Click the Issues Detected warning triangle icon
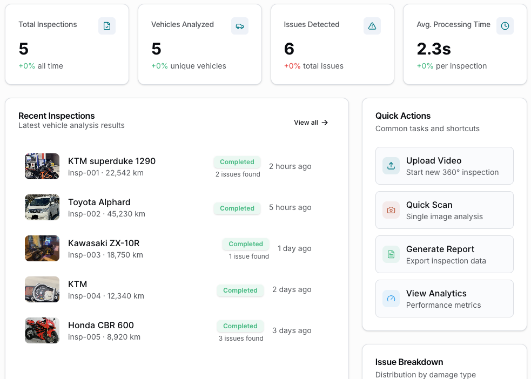This screenshot has width=531, height=379. click(372, 26)
